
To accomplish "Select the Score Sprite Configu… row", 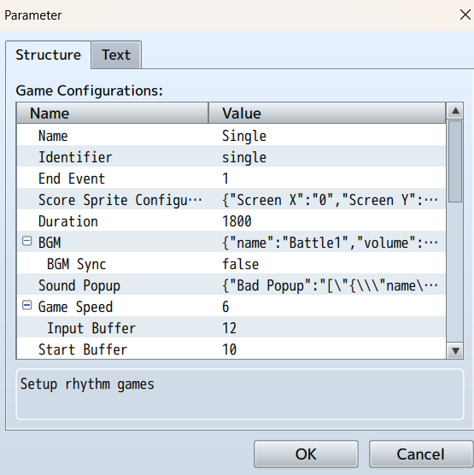I will [x=231, y=200].
